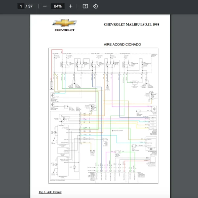
Task: Click the A/C compressor clutch relay symbol
Action: [127, 64]
